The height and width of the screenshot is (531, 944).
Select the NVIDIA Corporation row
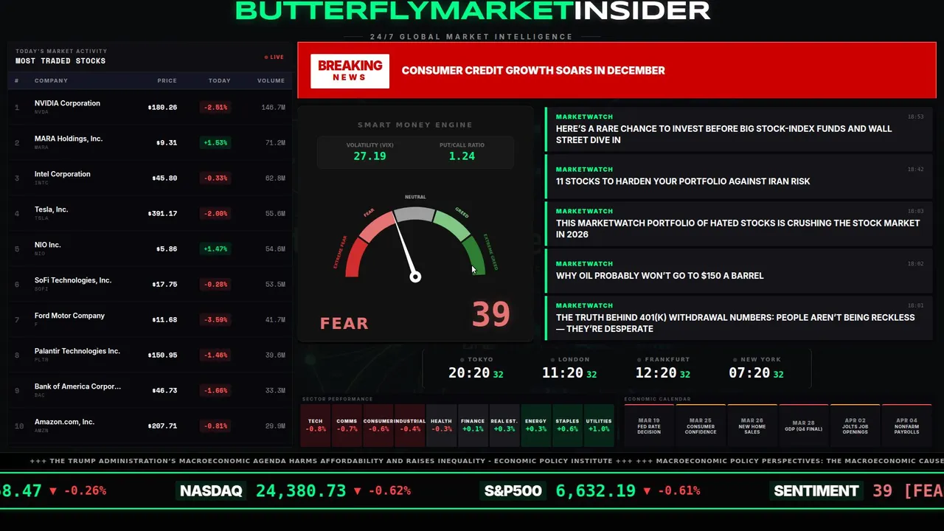point(150,107)
